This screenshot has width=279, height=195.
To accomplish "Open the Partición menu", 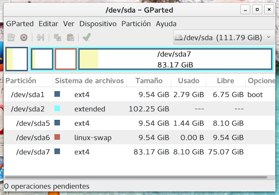I will point(136,24).
